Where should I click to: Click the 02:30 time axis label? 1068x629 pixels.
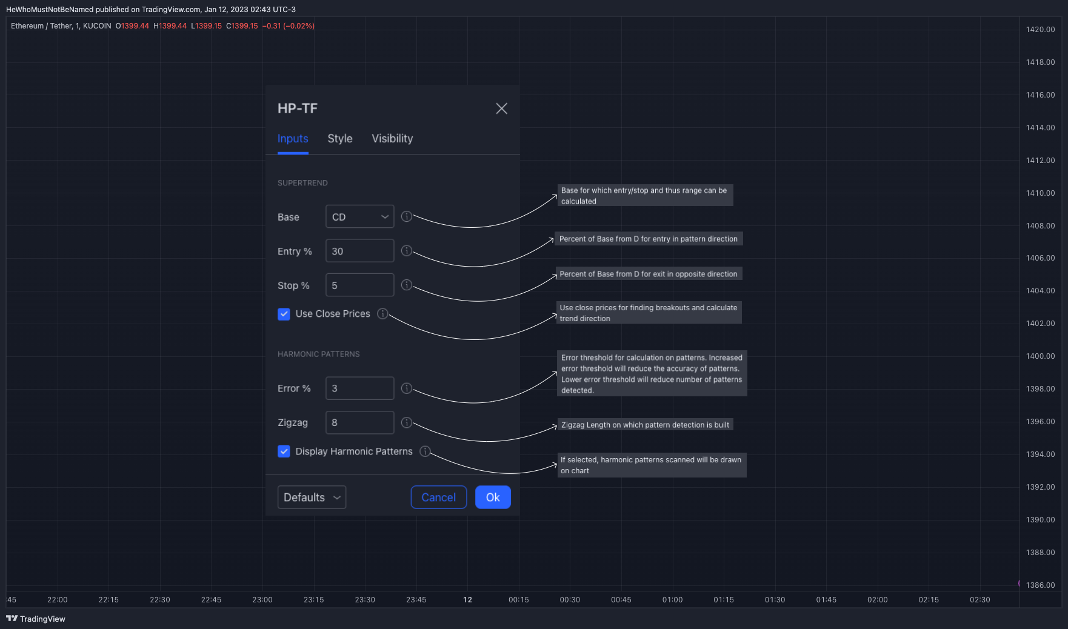980,600
